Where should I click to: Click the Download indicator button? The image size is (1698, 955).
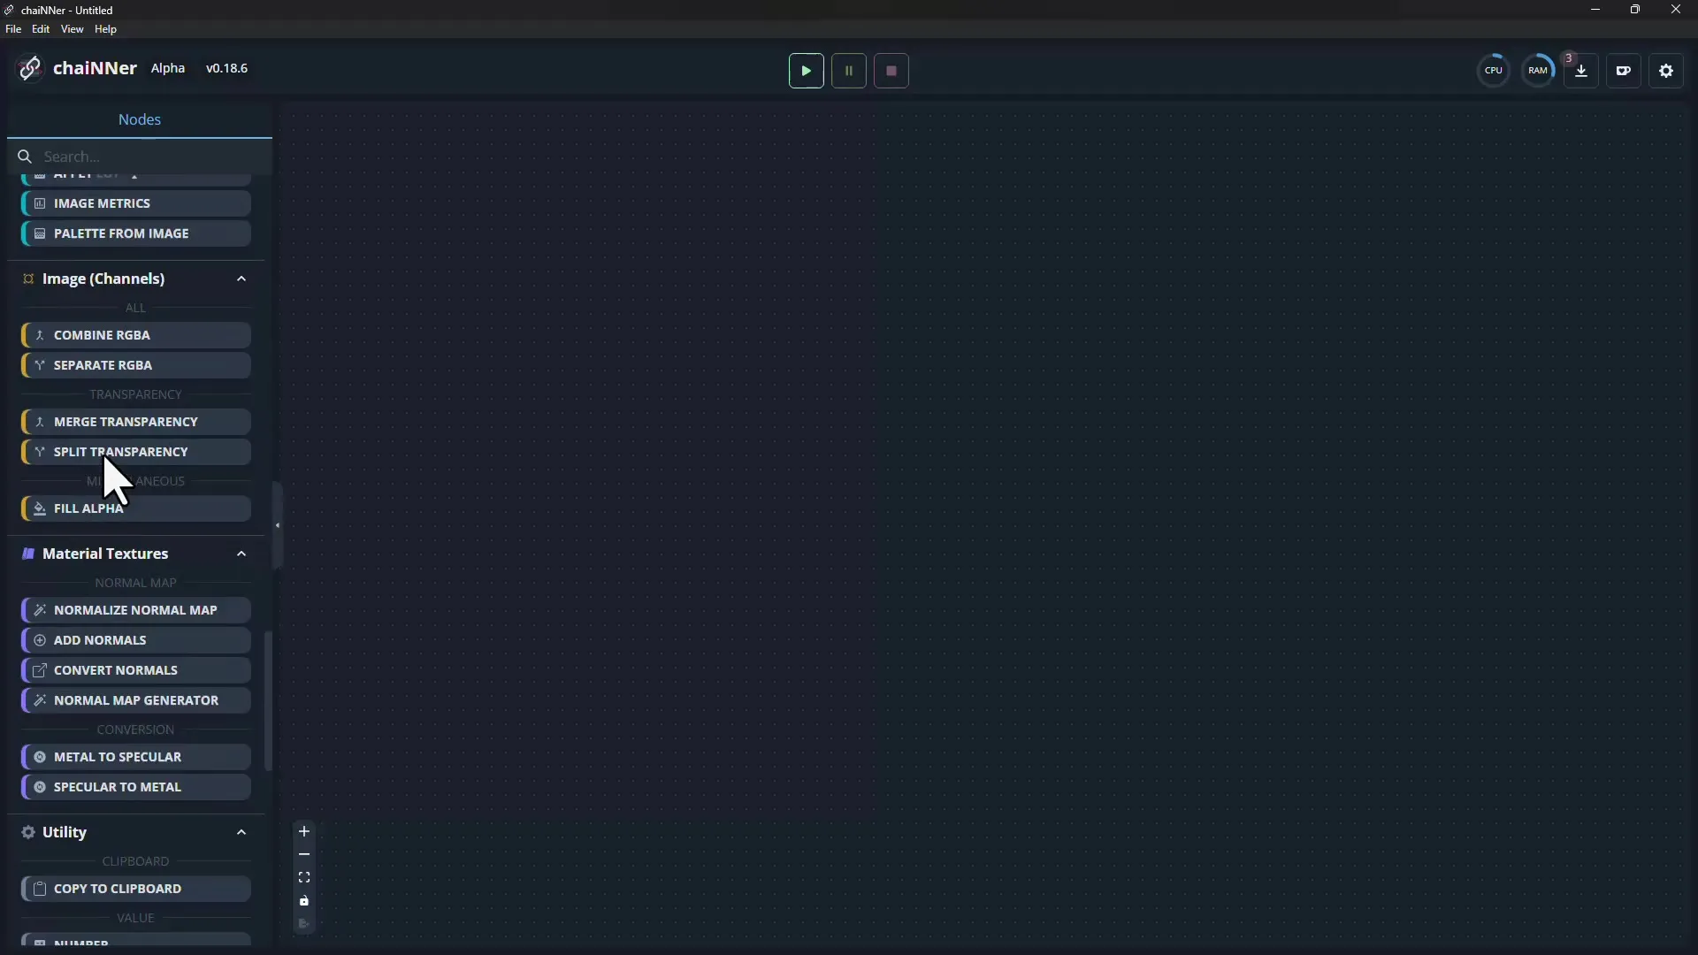coord(1581,71)
